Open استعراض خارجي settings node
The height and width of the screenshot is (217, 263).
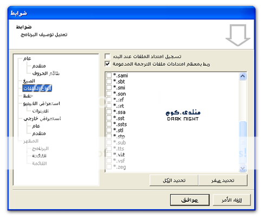[x=42, y=118]
